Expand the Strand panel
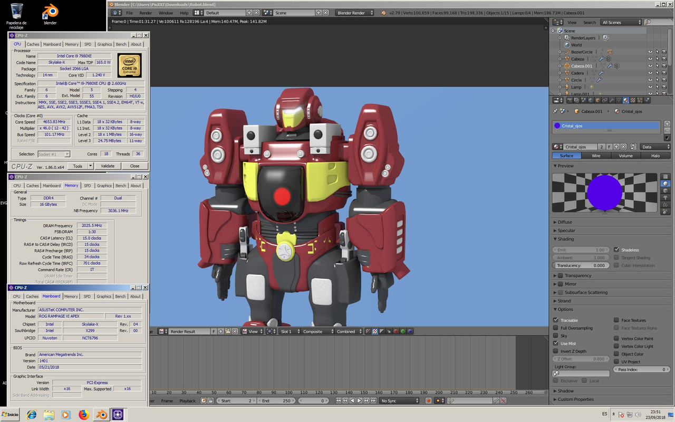The height and width of the screenshot is (422, 675). click(x=555, y=301)
